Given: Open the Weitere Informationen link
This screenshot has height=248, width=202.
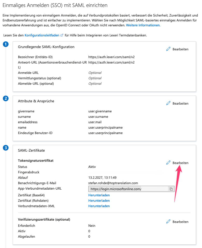Looking at the screenshot, I should coord(143,25).
